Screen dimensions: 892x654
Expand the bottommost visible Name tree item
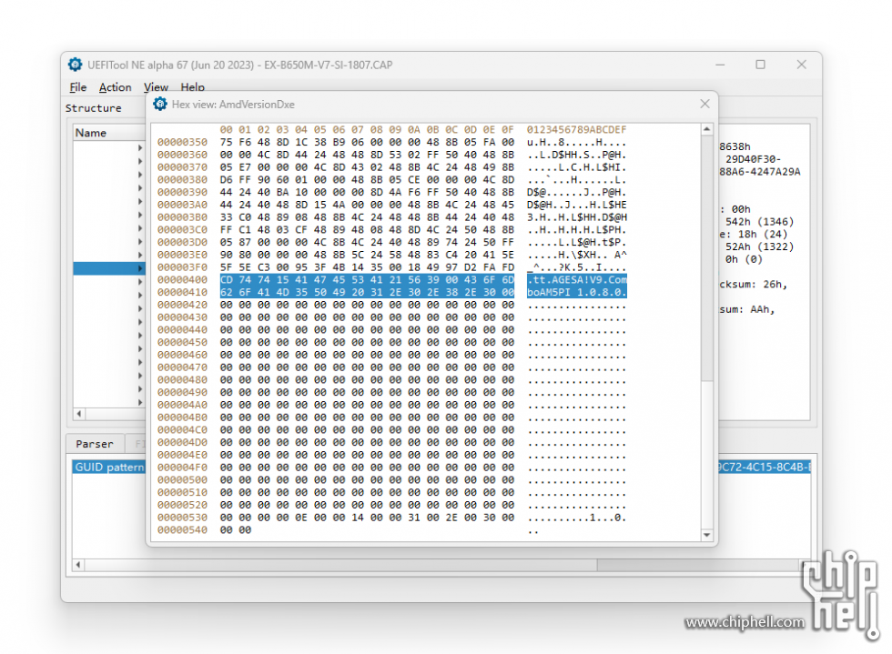140,402
